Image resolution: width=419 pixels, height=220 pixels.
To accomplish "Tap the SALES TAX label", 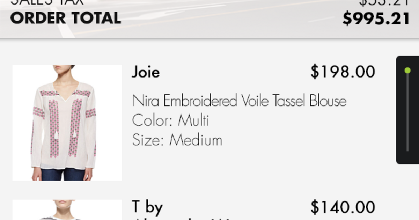I will coord(47,3).
